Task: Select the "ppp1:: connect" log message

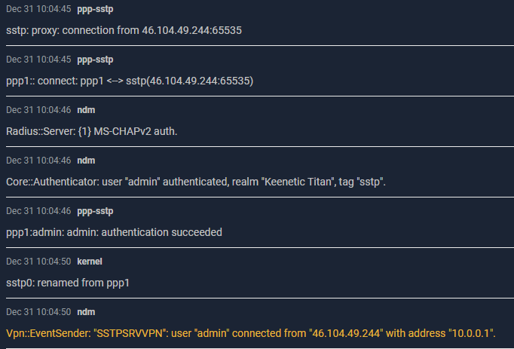Action: point(130,81)
